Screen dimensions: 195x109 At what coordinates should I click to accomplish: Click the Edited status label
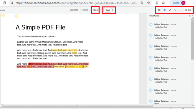coord(95,10)
